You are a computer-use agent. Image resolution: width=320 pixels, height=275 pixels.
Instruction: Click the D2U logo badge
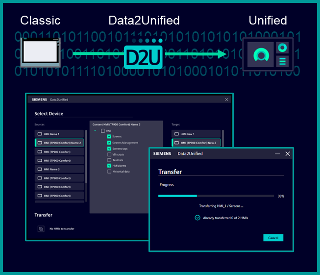144,57
